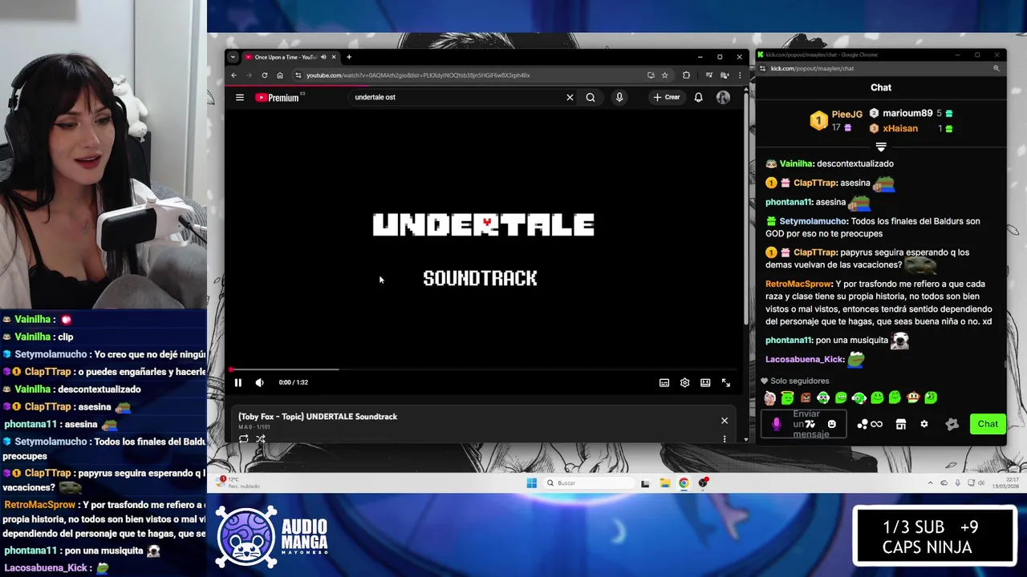Open Google Chrome from the taskbar
1027x577 pixels.
684,483
